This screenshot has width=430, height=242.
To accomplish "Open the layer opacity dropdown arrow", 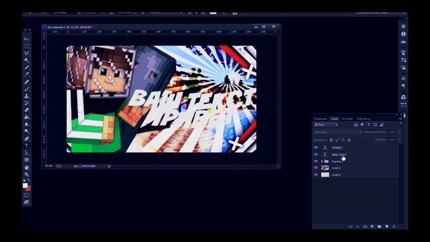I will click(x=399, y=132).
